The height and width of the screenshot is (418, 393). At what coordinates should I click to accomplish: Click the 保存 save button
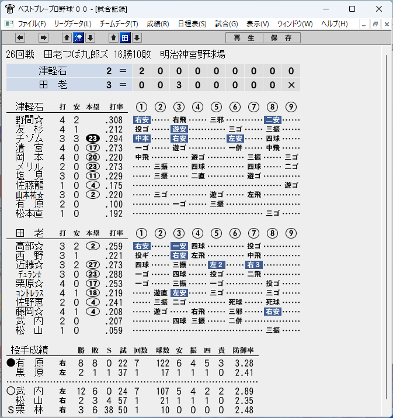281,38
